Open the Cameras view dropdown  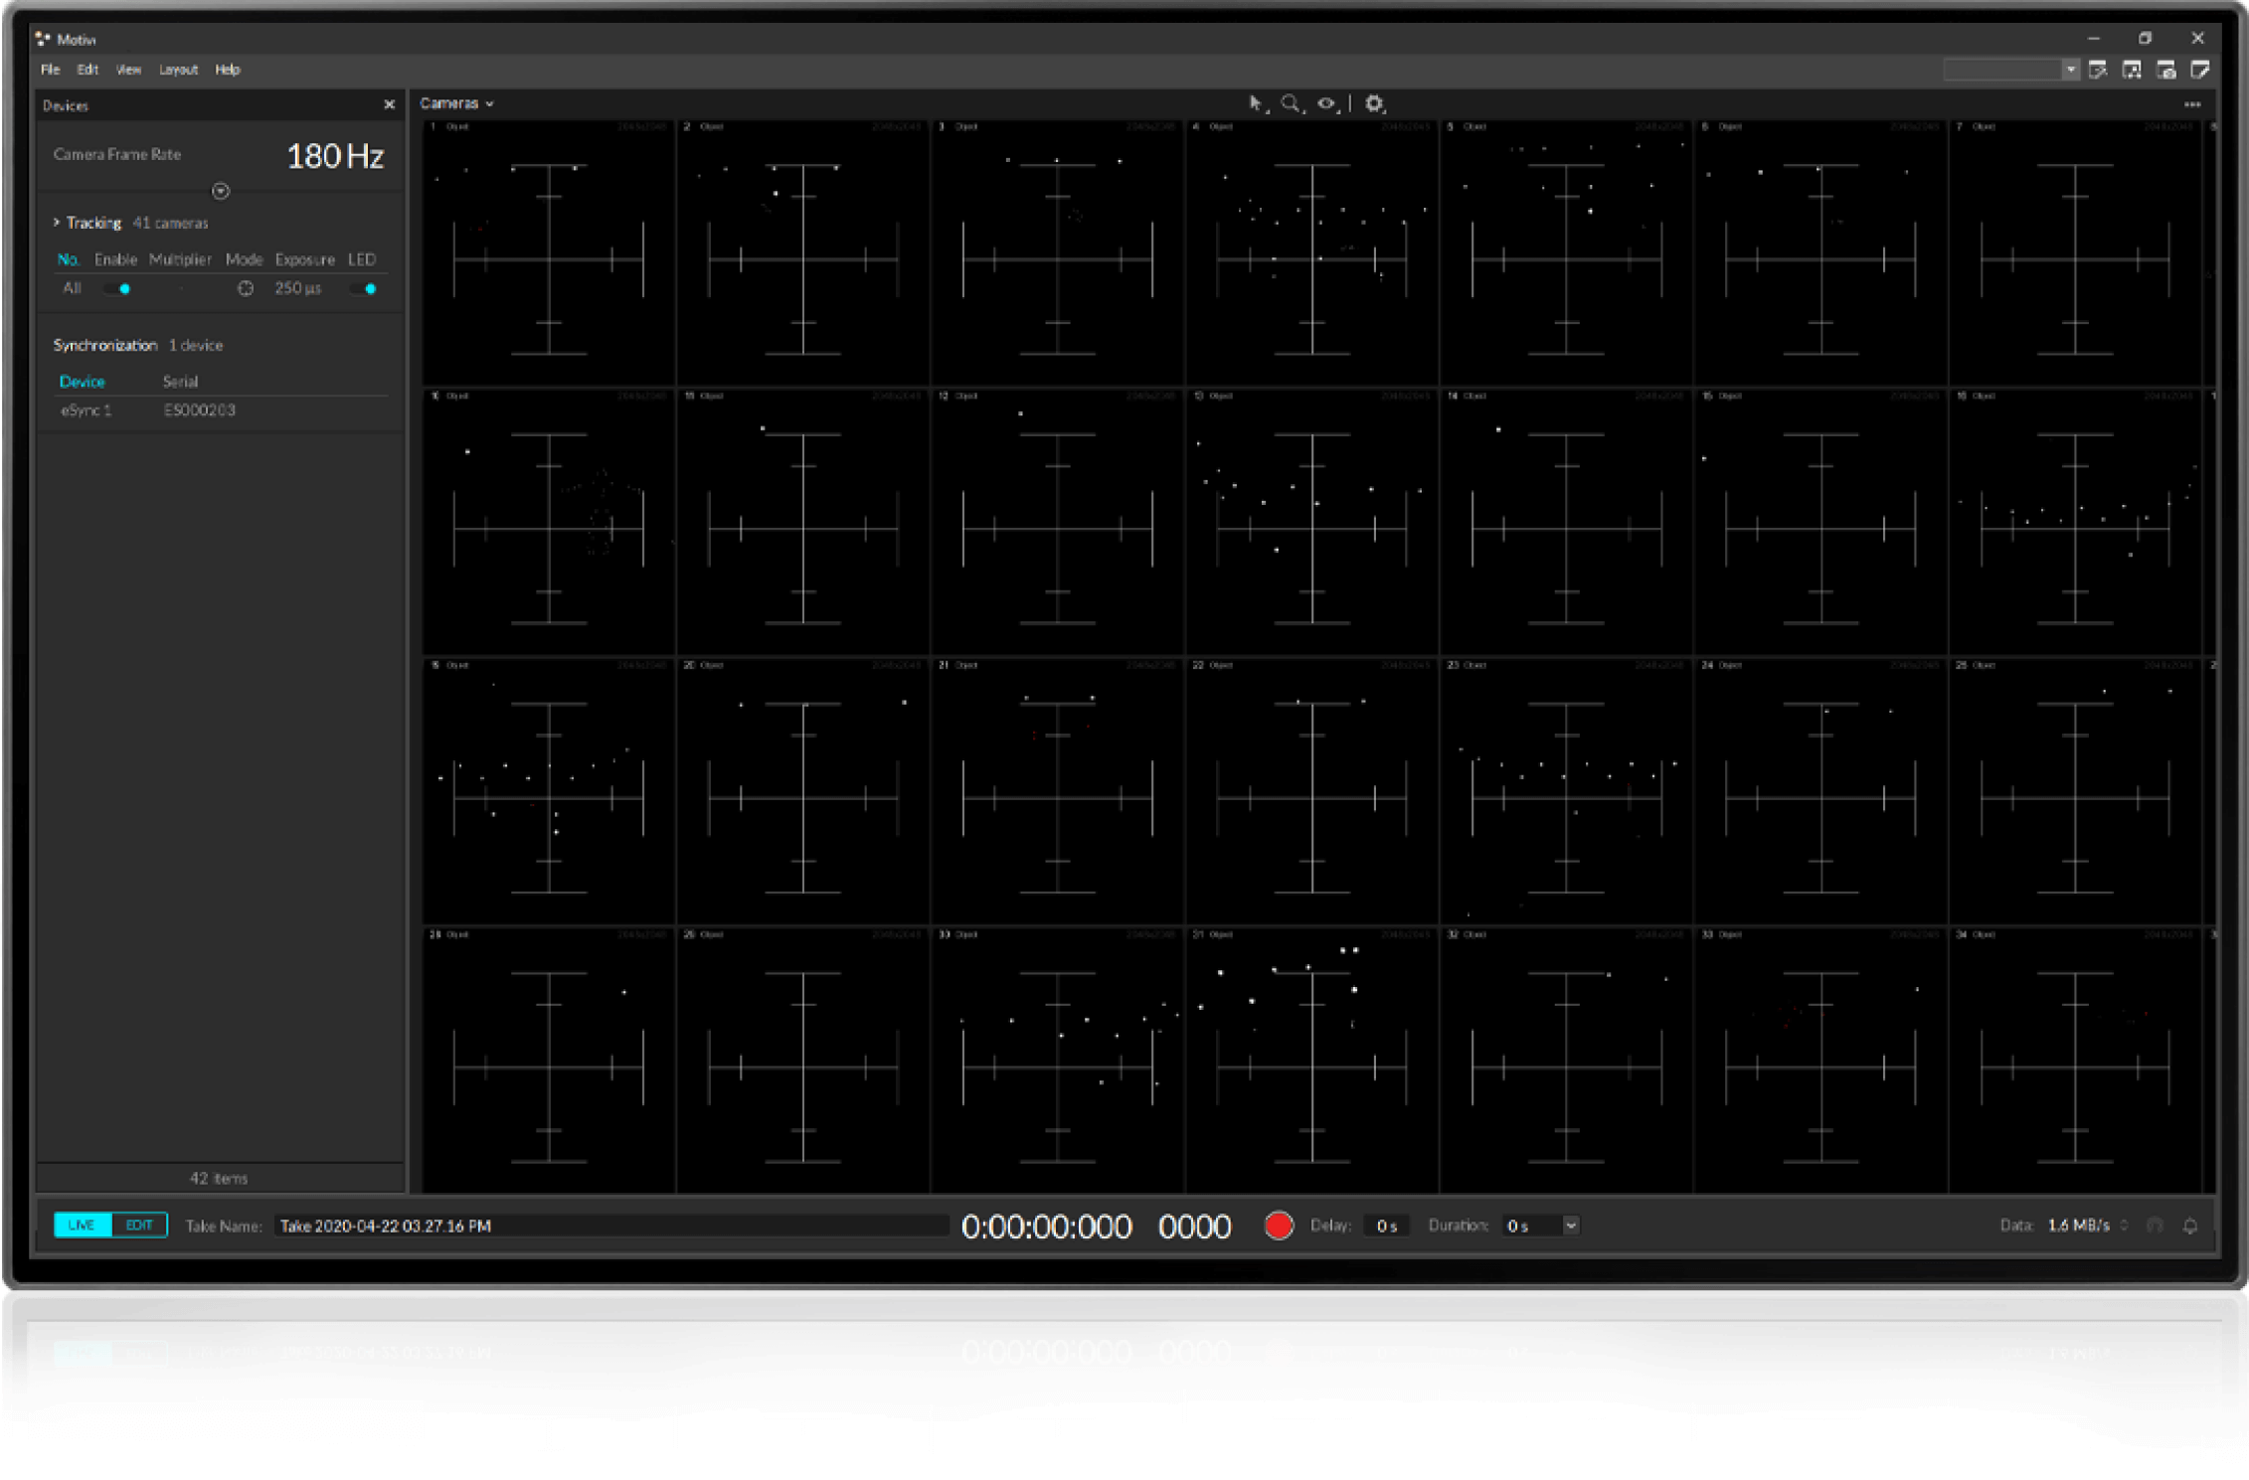point(489,102)
